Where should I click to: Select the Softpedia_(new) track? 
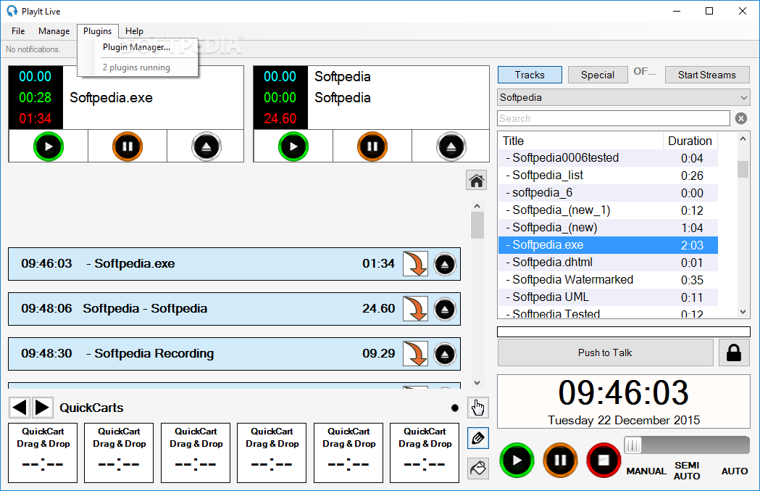(x=609, y=228)
